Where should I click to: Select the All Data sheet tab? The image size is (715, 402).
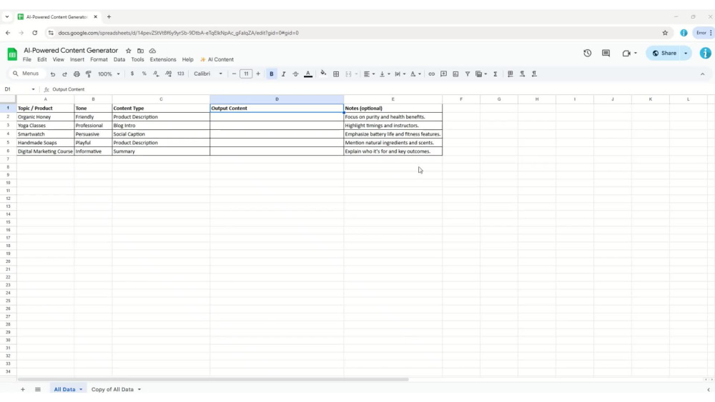[x=65, y=389]
